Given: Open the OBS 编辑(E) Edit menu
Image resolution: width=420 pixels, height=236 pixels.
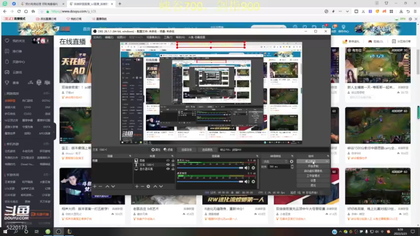Looking at the screenshot, I should [109, 37].
